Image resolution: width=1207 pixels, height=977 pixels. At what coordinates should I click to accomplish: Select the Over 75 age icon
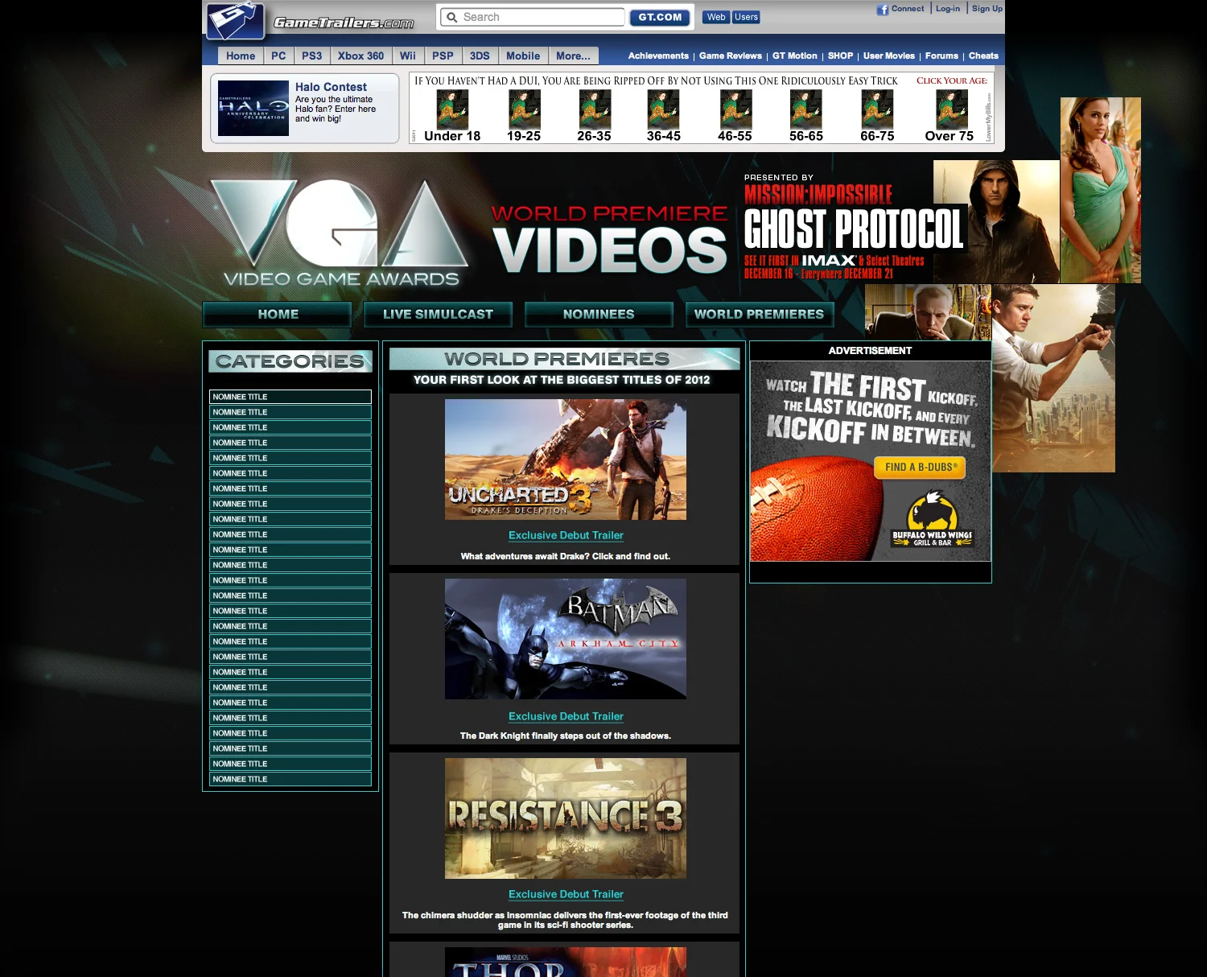coord(951,109)
